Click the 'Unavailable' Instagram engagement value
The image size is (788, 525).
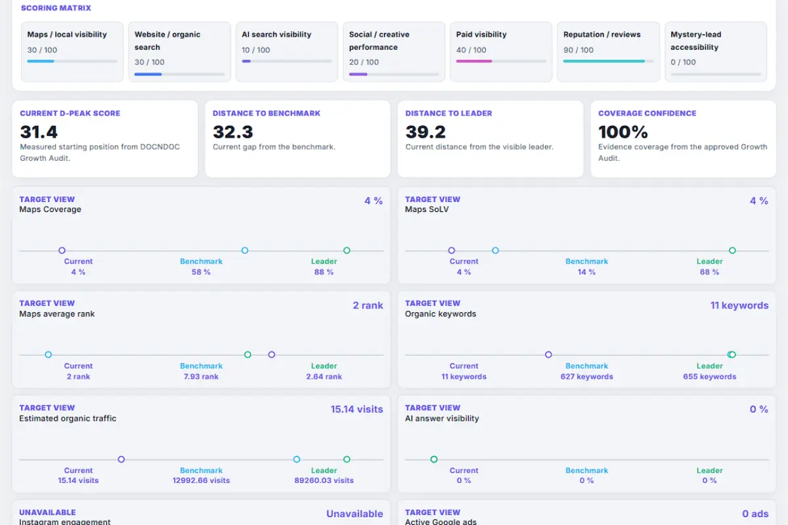tap(355, 514)
